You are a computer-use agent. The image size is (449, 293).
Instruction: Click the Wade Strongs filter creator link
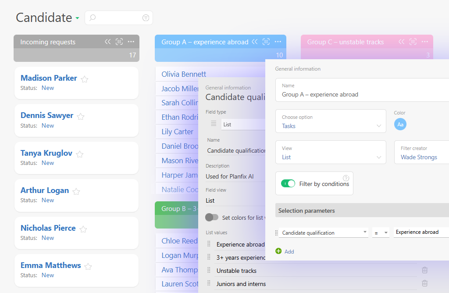click(x=419, y=157)
